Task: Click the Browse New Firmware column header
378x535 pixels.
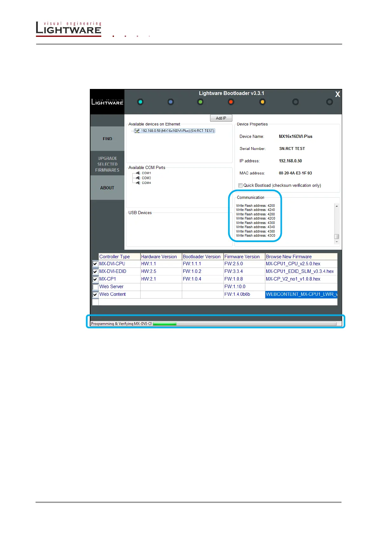Action: 301,257
